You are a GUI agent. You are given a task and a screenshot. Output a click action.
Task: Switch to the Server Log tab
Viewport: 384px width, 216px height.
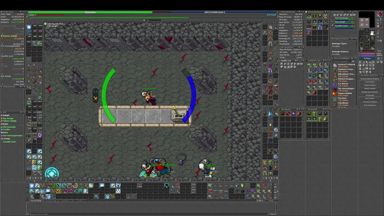pyautogui.click(x=50, y=201)
